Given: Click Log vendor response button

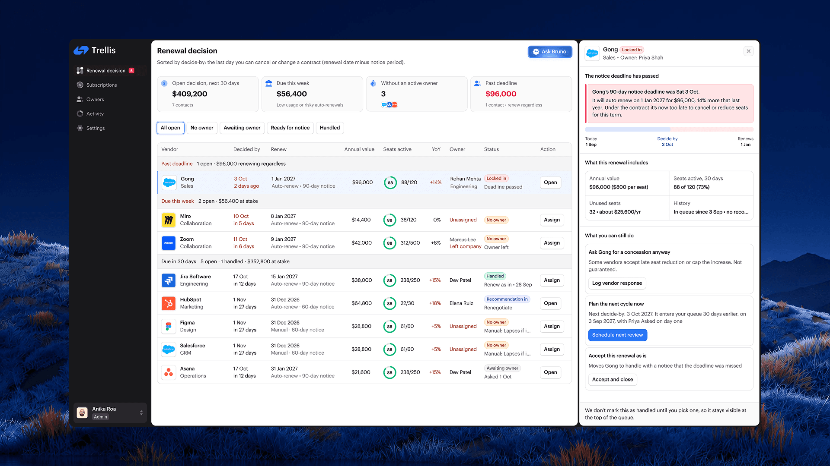Looking at the screenshot, I should [x=617, y=283].
